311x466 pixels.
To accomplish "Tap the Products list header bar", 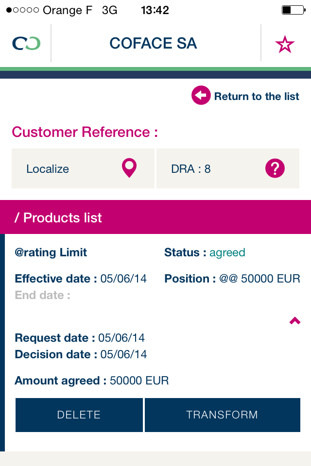I will coord(155,217).
